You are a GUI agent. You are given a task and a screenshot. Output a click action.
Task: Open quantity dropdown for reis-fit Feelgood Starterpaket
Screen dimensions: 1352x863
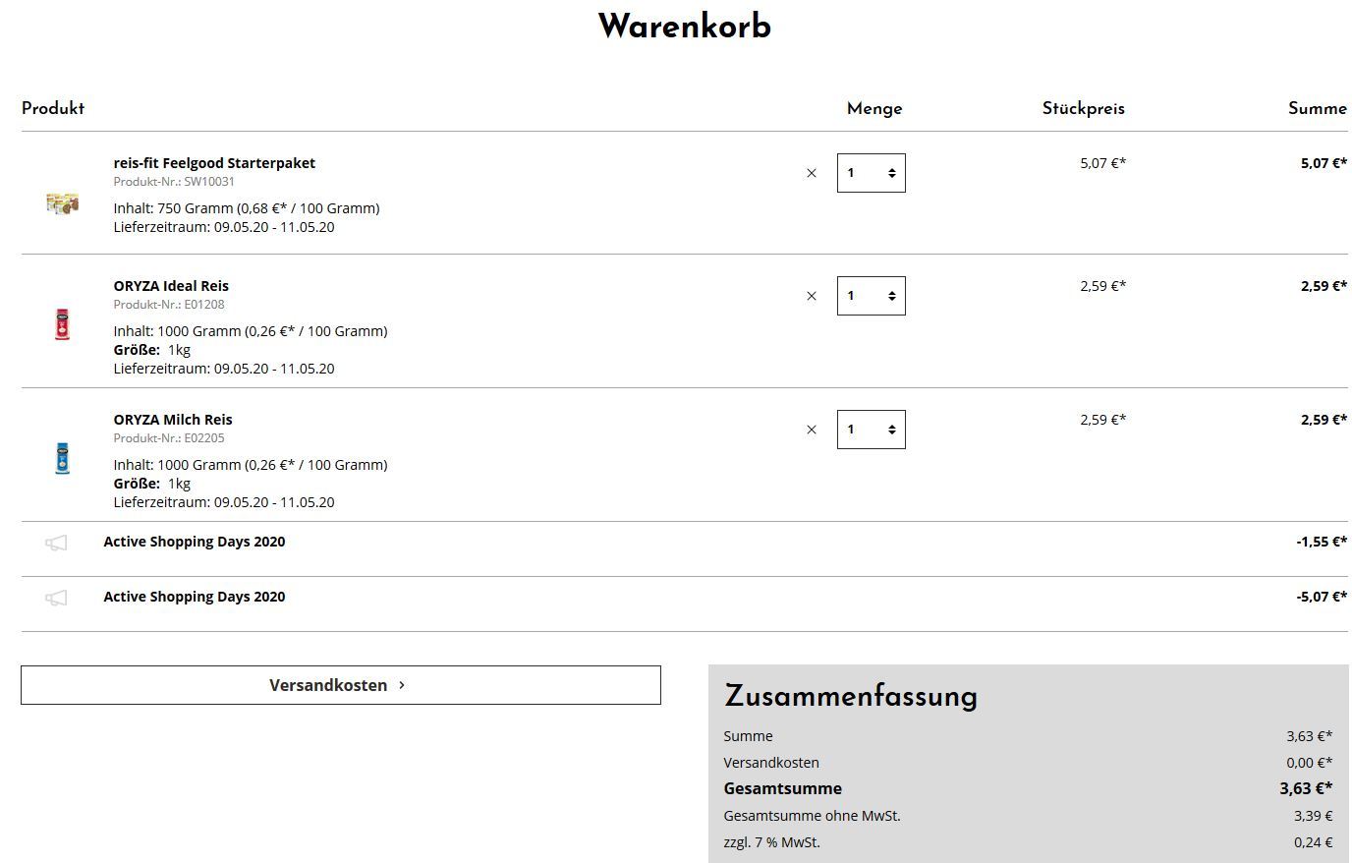(x=871, y=173)
